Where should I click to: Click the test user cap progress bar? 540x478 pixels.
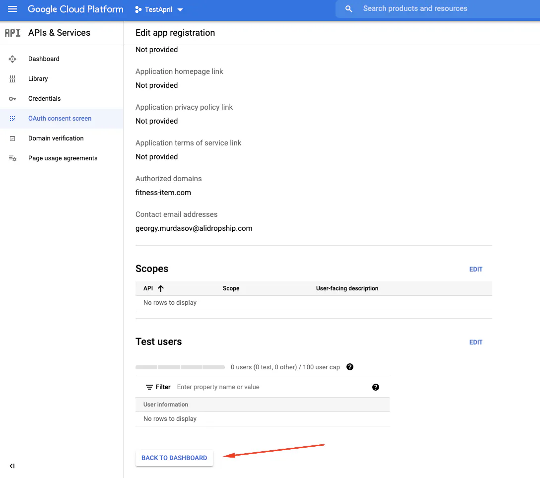(180, 367)
